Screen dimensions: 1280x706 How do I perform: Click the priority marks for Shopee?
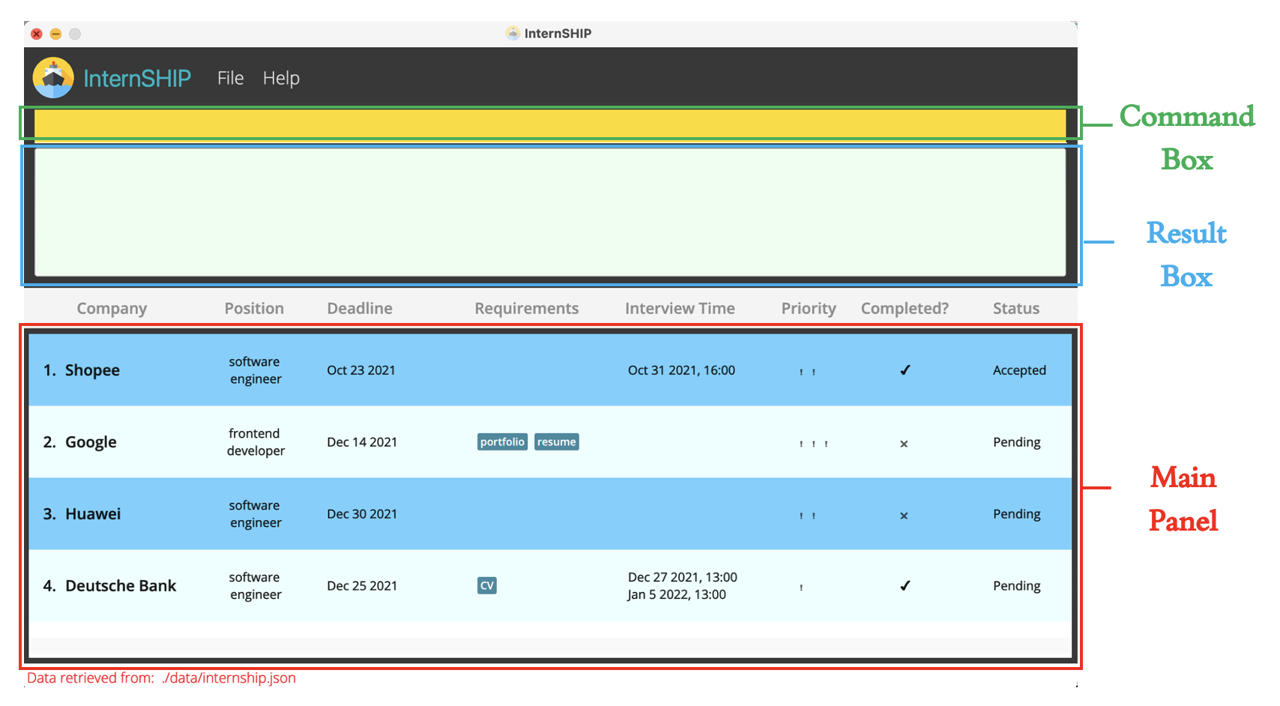click(x=807, y=372)
